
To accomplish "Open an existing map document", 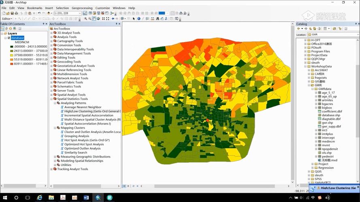I will point(8,13).
